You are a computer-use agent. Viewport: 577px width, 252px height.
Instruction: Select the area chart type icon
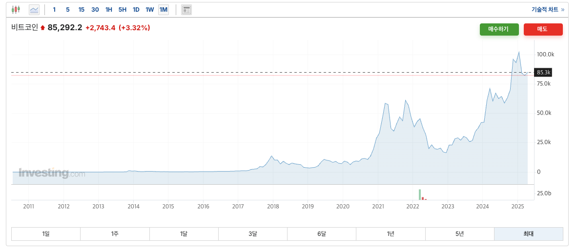(34, 10)
